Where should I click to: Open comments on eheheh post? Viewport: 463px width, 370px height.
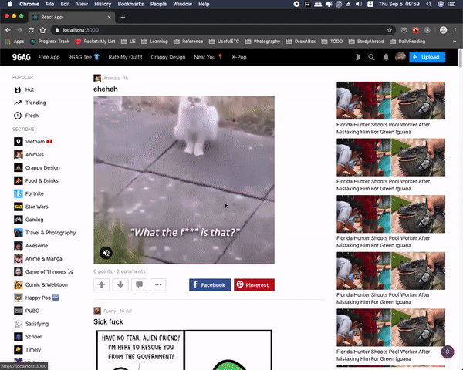pyautogui.click(x=139, y=284)
